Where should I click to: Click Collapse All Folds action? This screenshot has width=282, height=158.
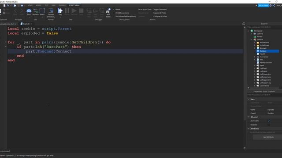point(160,16)
